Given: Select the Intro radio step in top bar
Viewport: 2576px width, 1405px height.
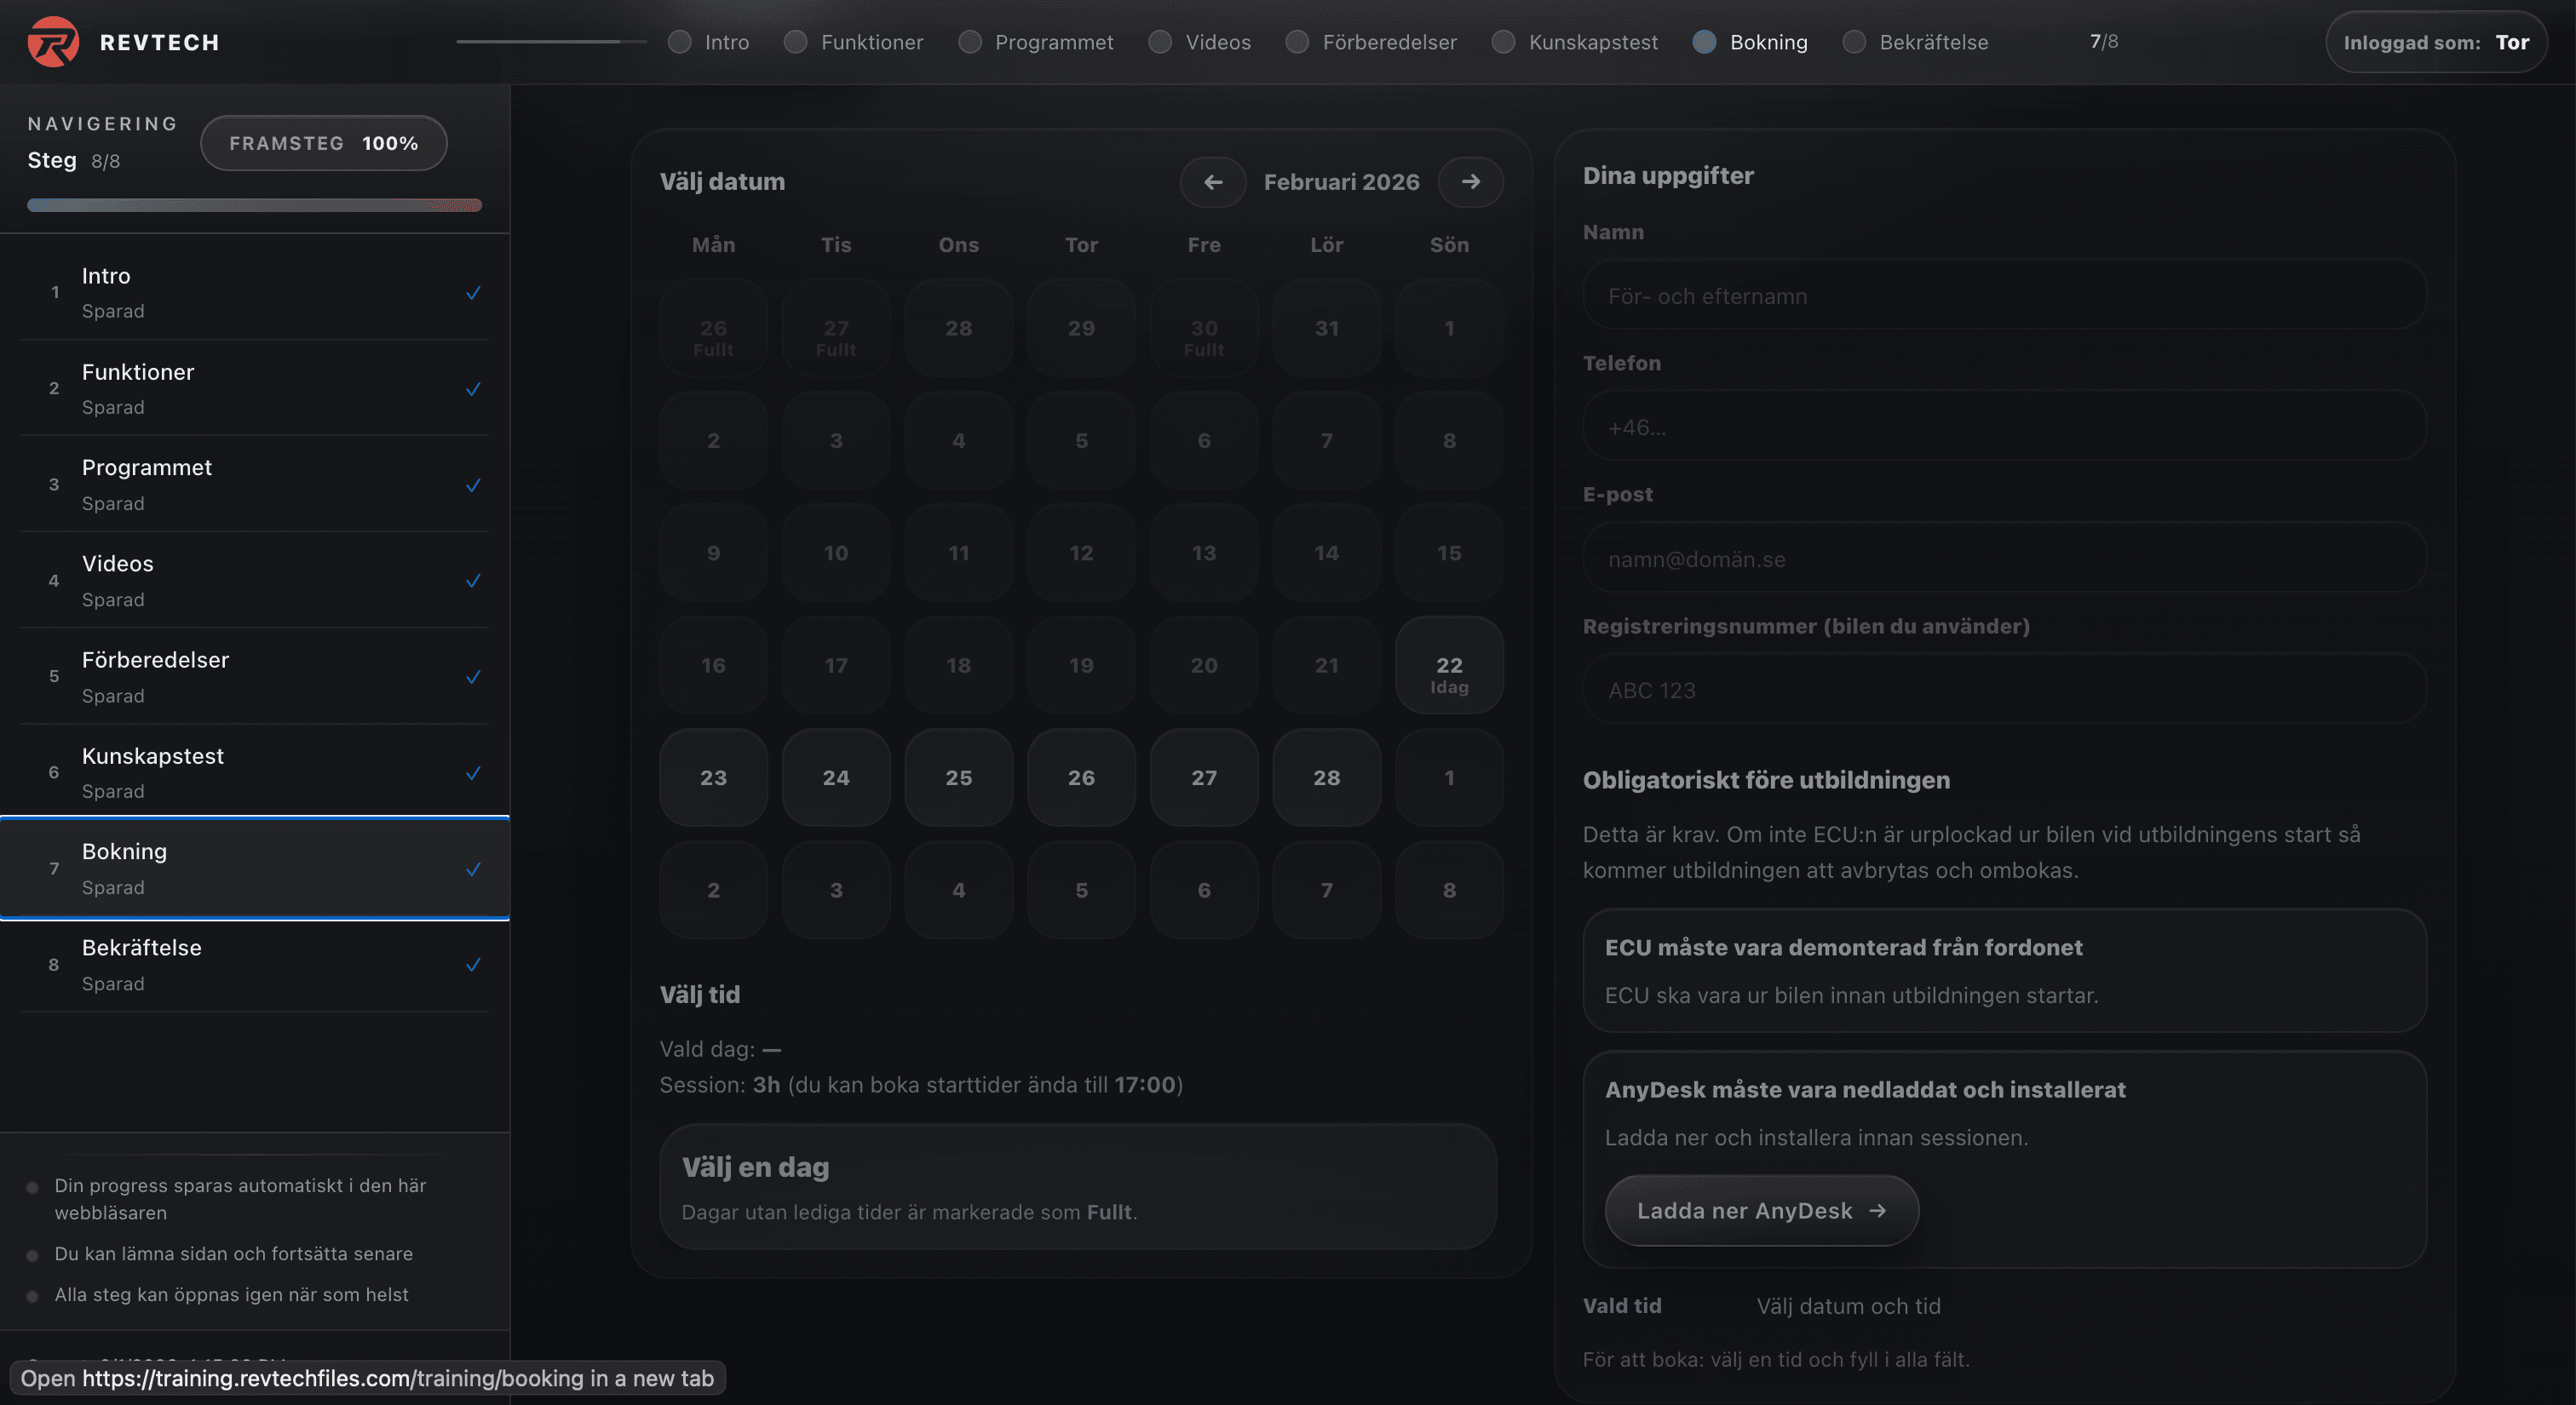Looking at the screenshot, I should 680,42.
